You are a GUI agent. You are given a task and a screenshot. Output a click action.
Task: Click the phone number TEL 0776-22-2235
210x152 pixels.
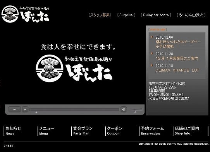point(162,87)
